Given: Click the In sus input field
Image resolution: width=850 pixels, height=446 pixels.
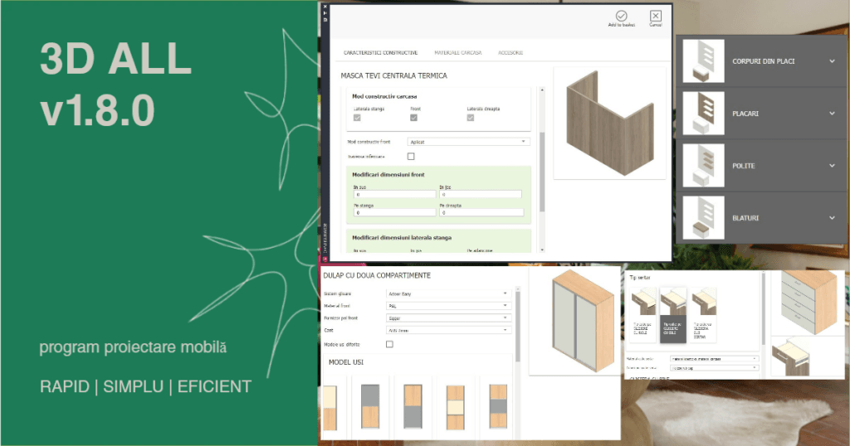Looking at the screenshot, I should [x=394, y=194].
